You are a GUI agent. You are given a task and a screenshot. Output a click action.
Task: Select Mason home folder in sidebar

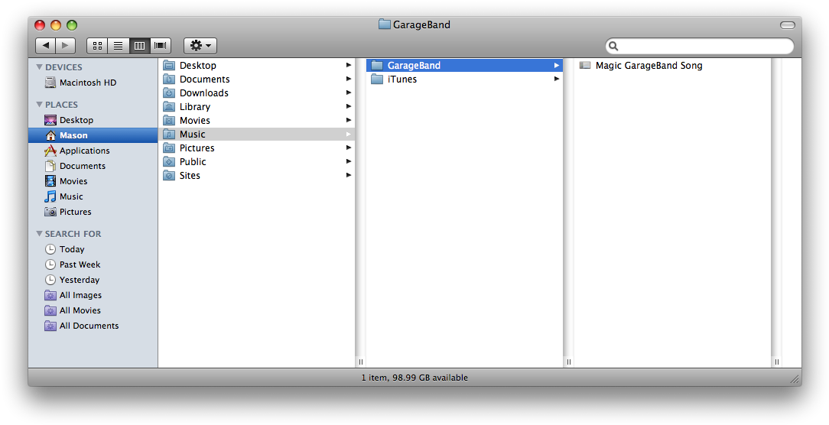tap(93, 135)
